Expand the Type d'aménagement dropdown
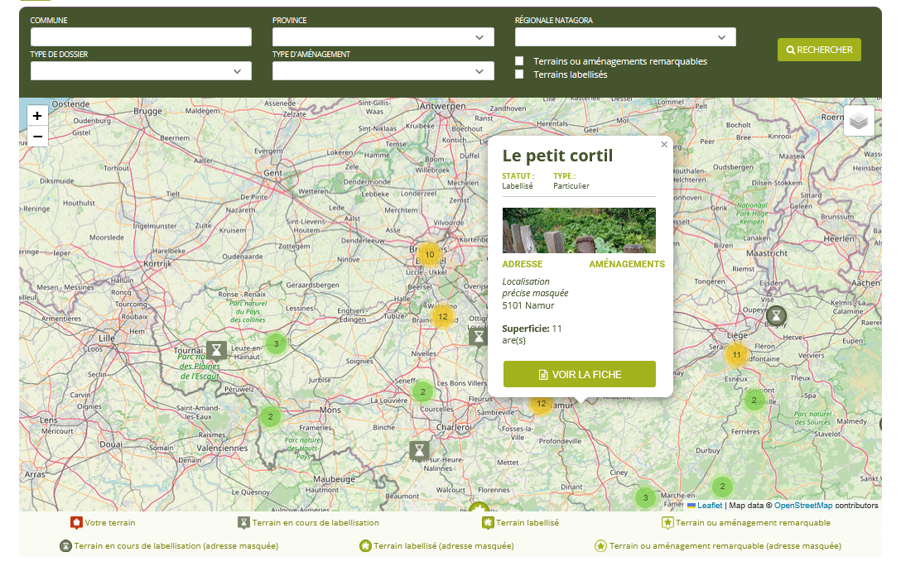This screenshot has height=571, width=901. point(383,71)
